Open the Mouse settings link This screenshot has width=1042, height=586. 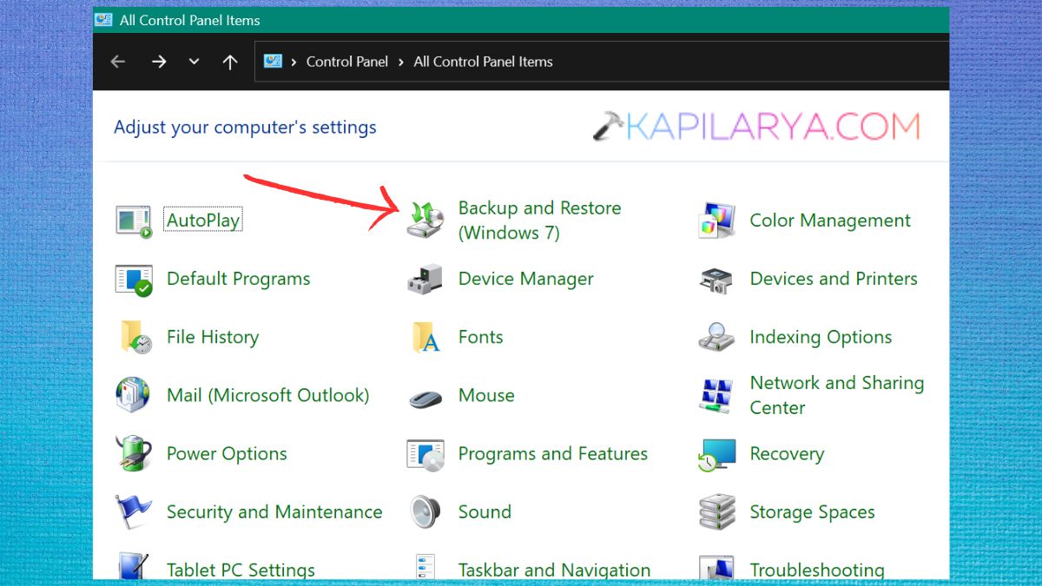click(x=486, y=395)
